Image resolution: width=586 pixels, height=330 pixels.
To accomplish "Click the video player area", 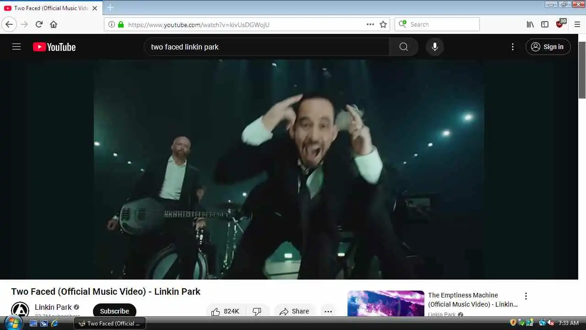I will point(289,169).
